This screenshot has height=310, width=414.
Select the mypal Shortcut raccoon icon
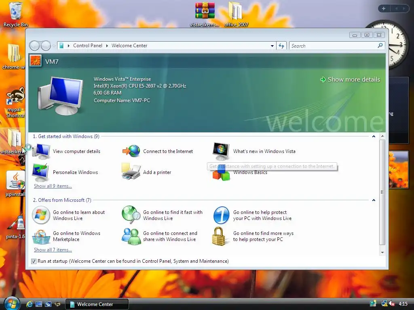click(15, 102)
